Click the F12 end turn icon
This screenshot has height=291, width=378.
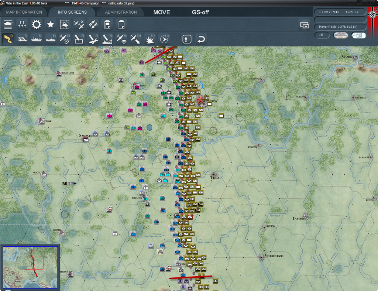coord(164,39)
